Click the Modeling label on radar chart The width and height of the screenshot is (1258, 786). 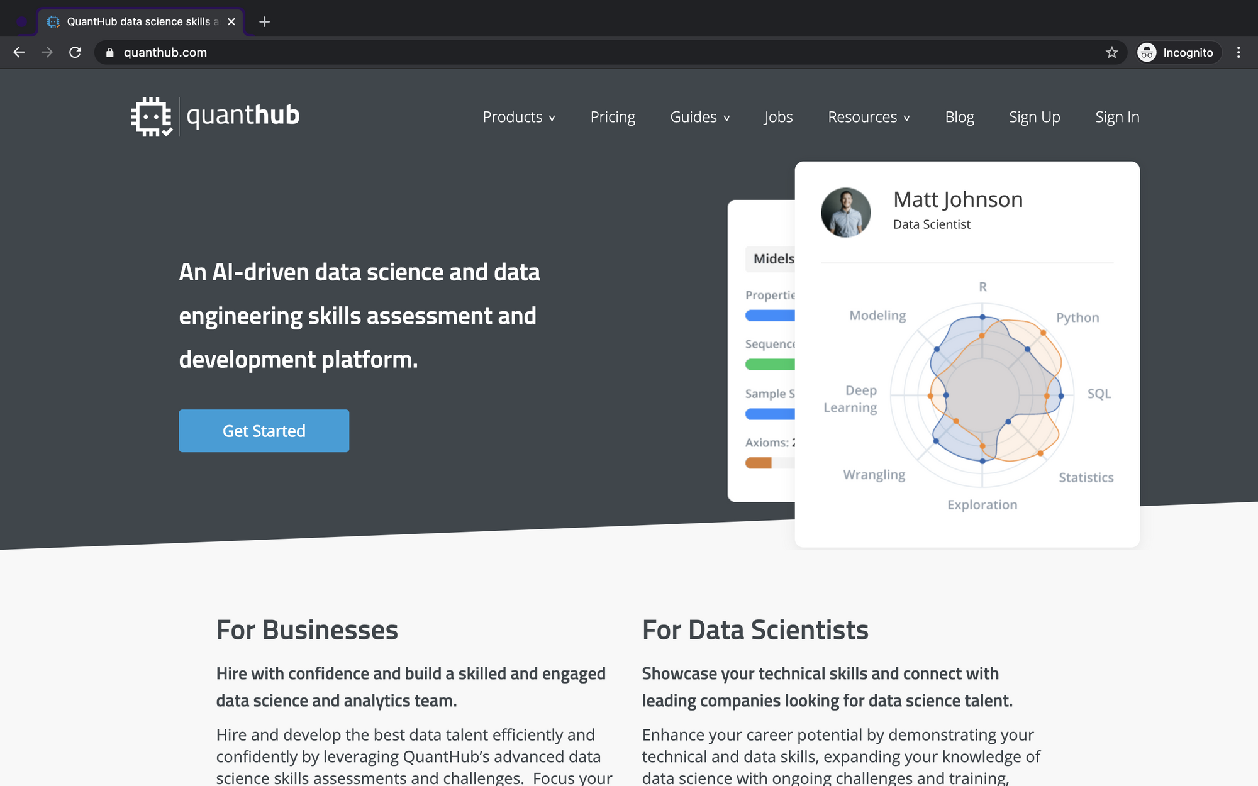coord(877,316)
